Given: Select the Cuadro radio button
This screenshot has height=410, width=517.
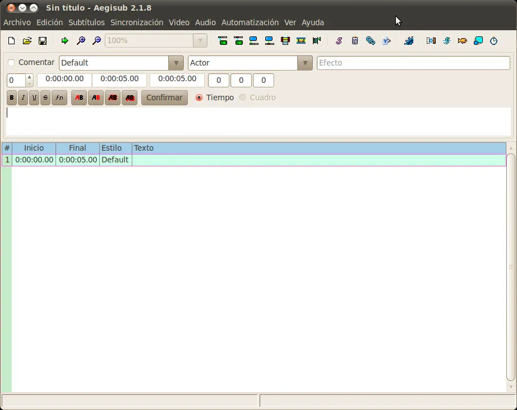Looking at the screenshot, I should pyautogui.click(x=243, y=97).
